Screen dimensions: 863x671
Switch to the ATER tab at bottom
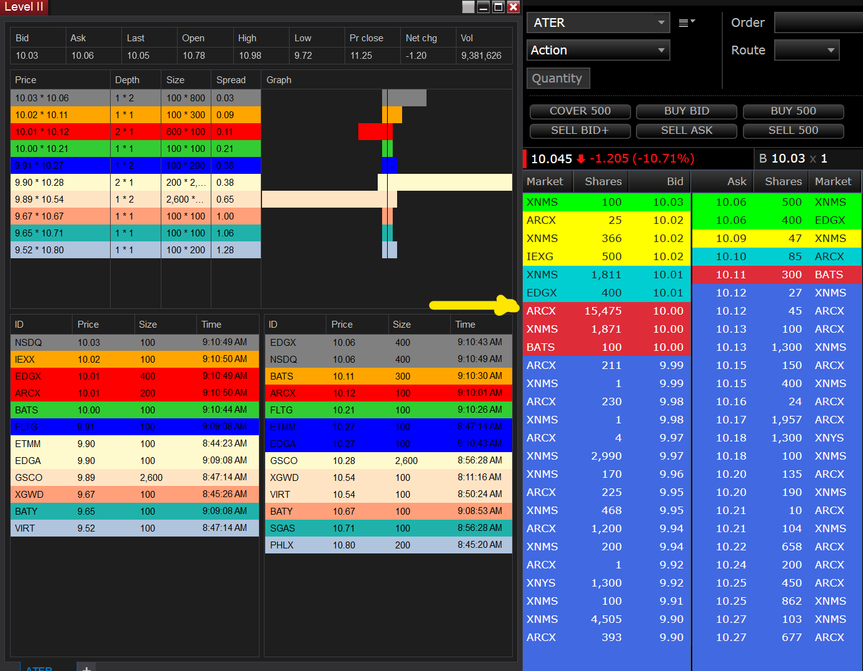[39, 668]
